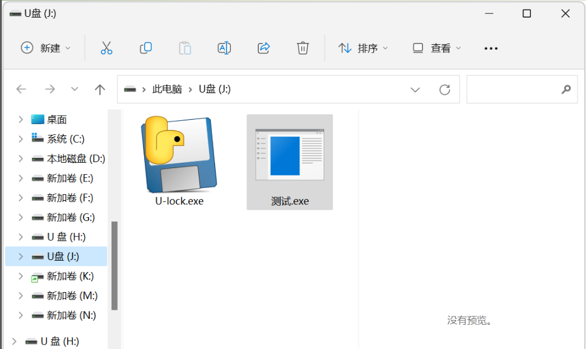Open the 查看 (View) dropdown

coord(436,48)
